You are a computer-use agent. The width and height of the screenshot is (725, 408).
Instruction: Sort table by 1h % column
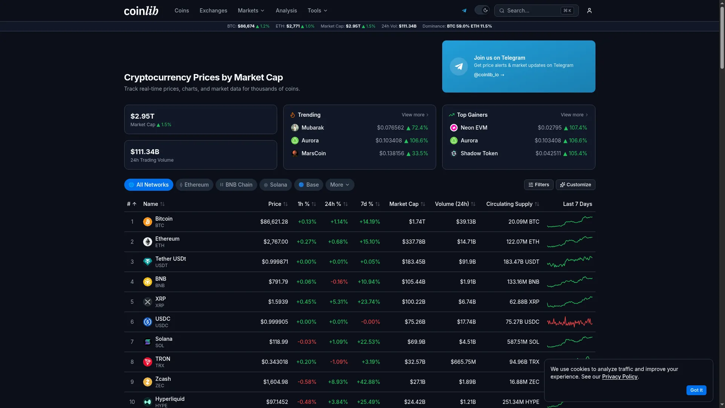[307, 204]
